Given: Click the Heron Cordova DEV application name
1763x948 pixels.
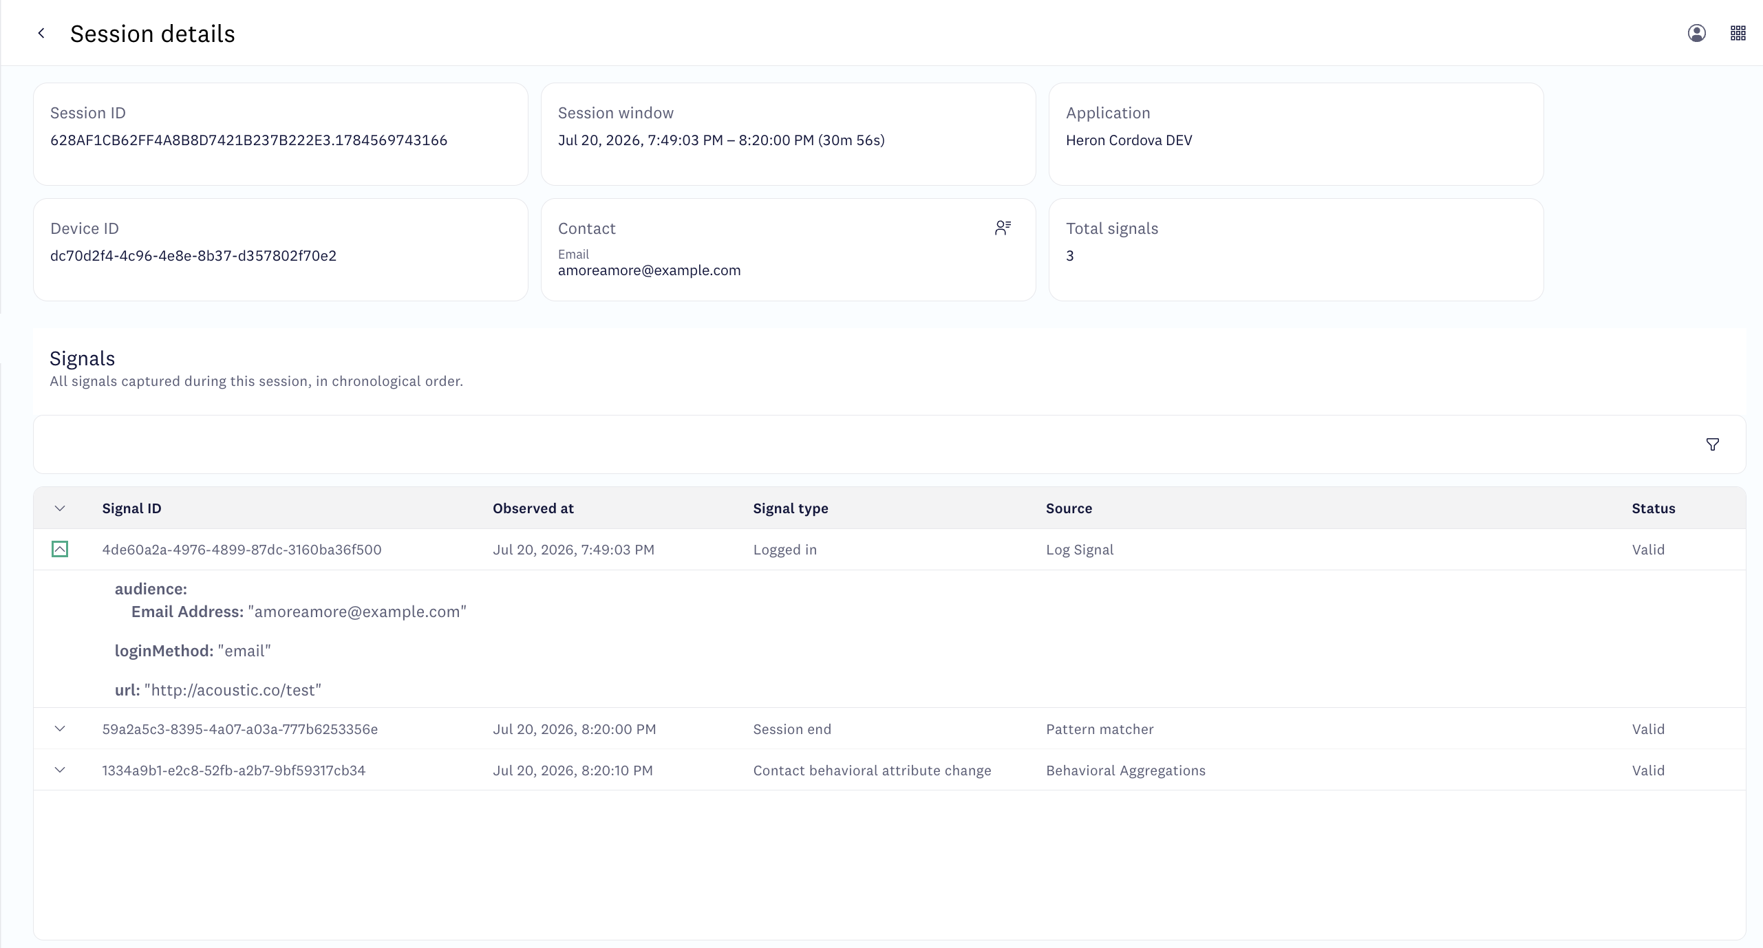Looking at the screenshot, I should (x=1129, y=140).
